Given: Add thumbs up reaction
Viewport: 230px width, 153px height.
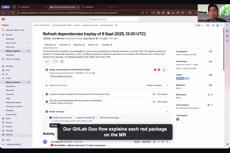Looking at the screenshot, I should coord(47,62).
